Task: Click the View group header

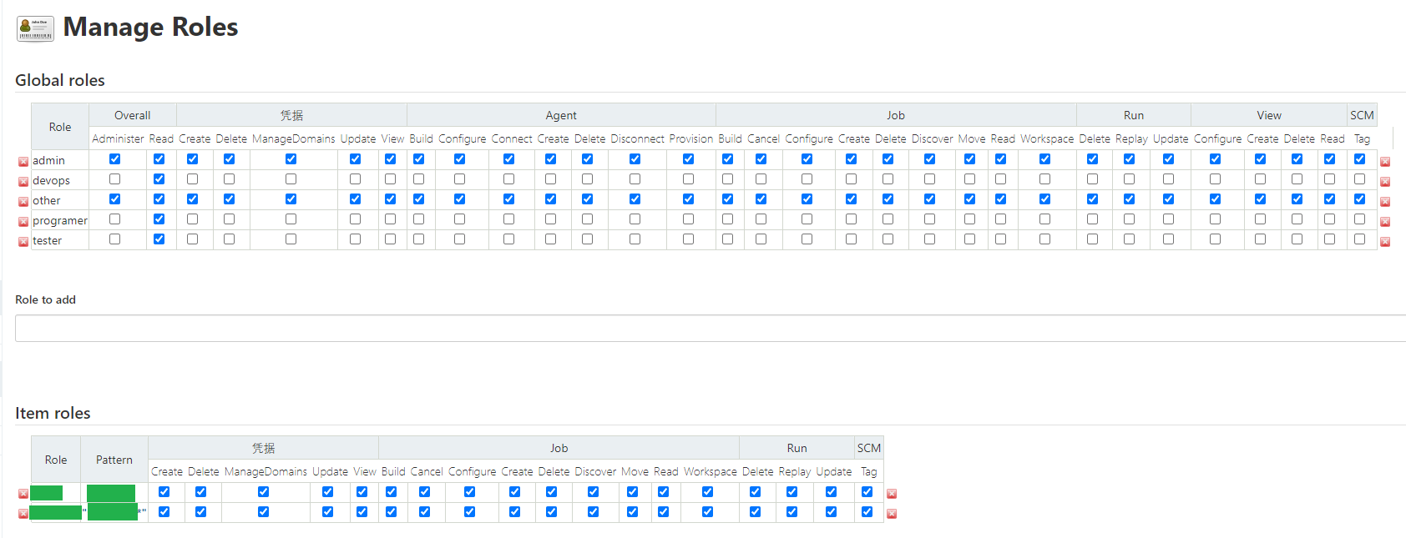Action: tap(1269, 115)
